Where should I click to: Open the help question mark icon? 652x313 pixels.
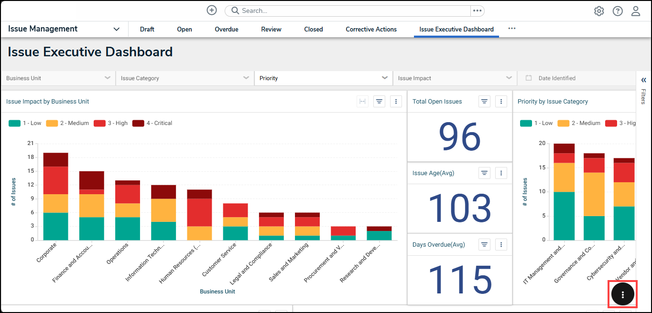618,11
